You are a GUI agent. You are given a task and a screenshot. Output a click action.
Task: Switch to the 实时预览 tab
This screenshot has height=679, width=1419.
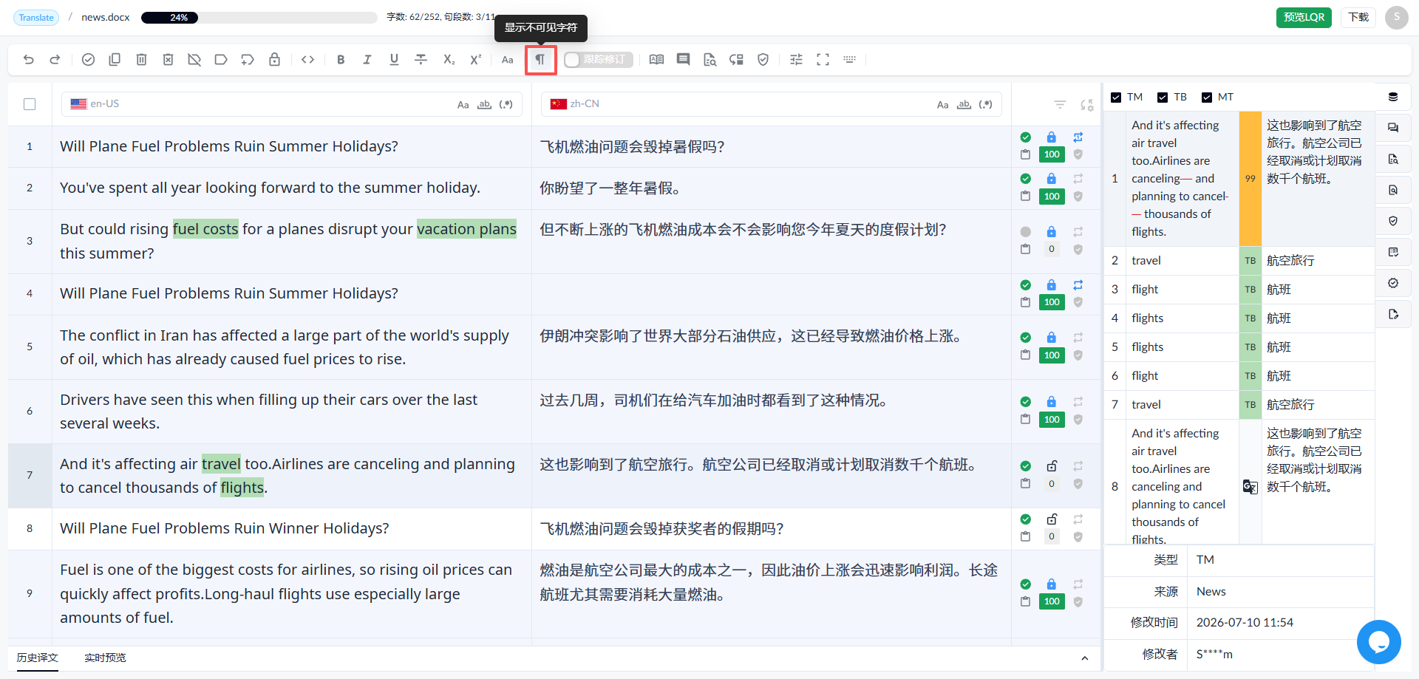105,658
